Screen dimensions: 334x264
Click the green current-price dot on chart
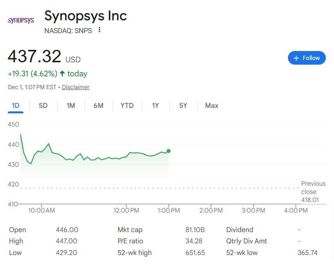168,151
